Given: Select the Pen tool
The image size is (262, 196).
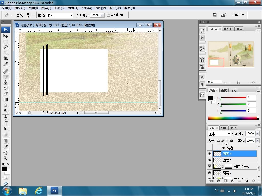Looking at the screenshot, I should tap(6, 118).
